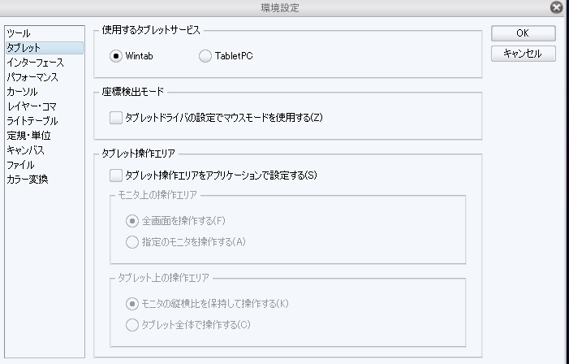Switch to パフォーマンス settings
The width and height of the screenshot is (569, 364).
(x=32, y=77)
